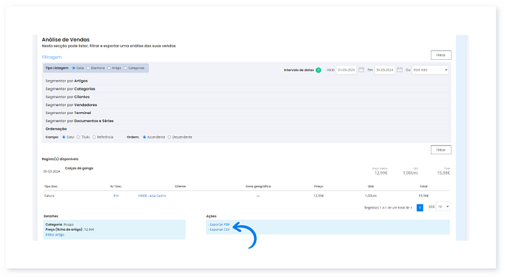Open the Início date calendar icon
This screenshot has height=277, width=505.
(362, 70)
